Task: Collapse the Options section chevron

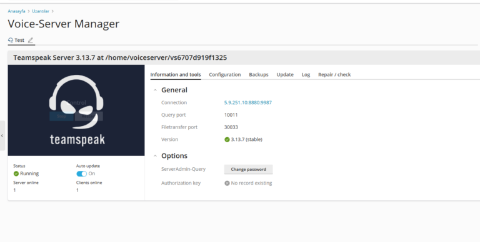Action: click(155, 156)
